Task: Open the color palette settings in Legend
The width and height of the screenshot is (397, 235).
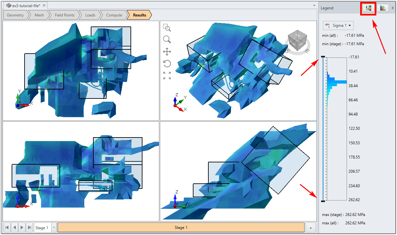Action: click(x=383, y=8)
